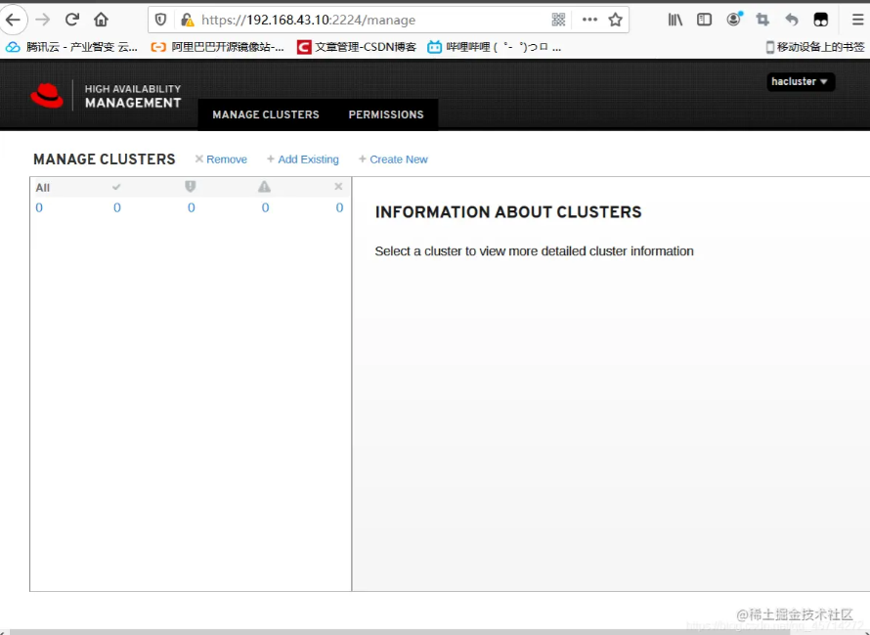Filter clusters by the X failed status icon

[x=338, y=187]
